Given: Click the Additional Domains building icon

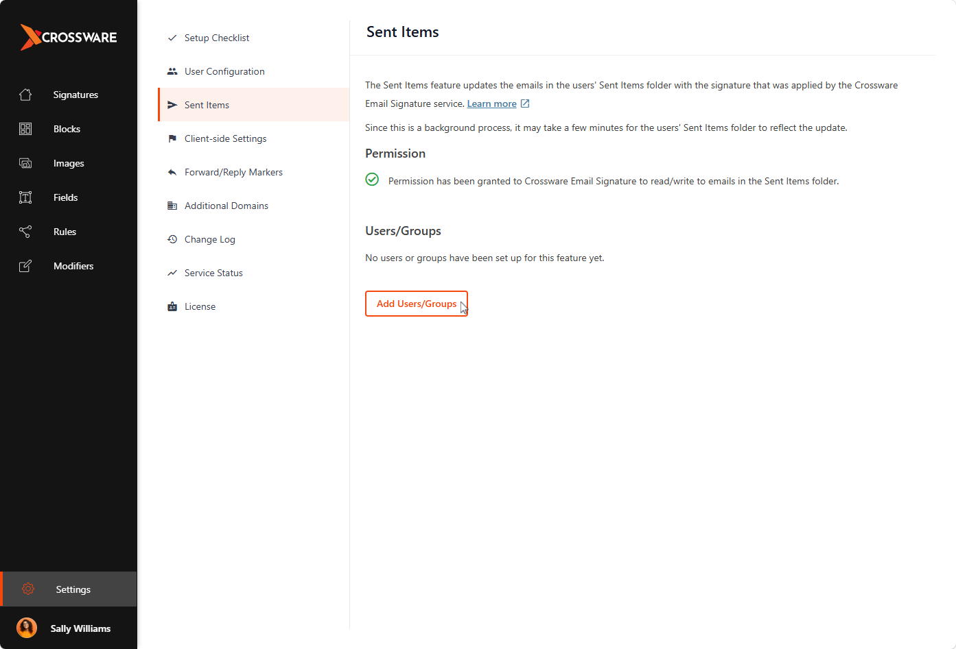Looking at the screenshot, I should [x=172, y=206].
